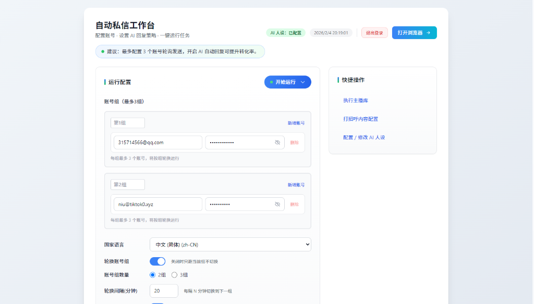
Task: Click the niu@tiktok0.xyz email field
Action: pyautogui.click(x=157, y=204)
